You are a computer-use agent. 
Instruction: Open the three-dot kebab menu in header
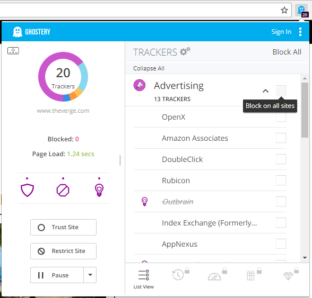click(x=300, y=32)
